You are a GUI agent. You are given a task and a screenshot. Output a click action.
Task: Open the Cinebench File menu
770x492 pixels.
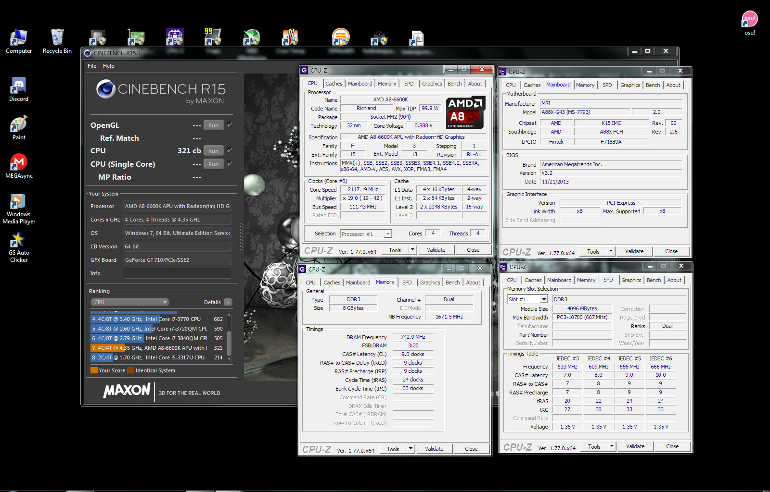[x=92, y=66]
